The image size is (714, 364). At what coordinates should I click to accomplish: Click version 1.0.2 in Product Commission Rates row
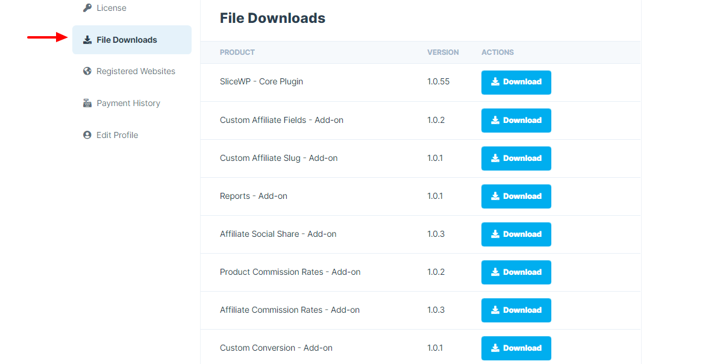436,272
